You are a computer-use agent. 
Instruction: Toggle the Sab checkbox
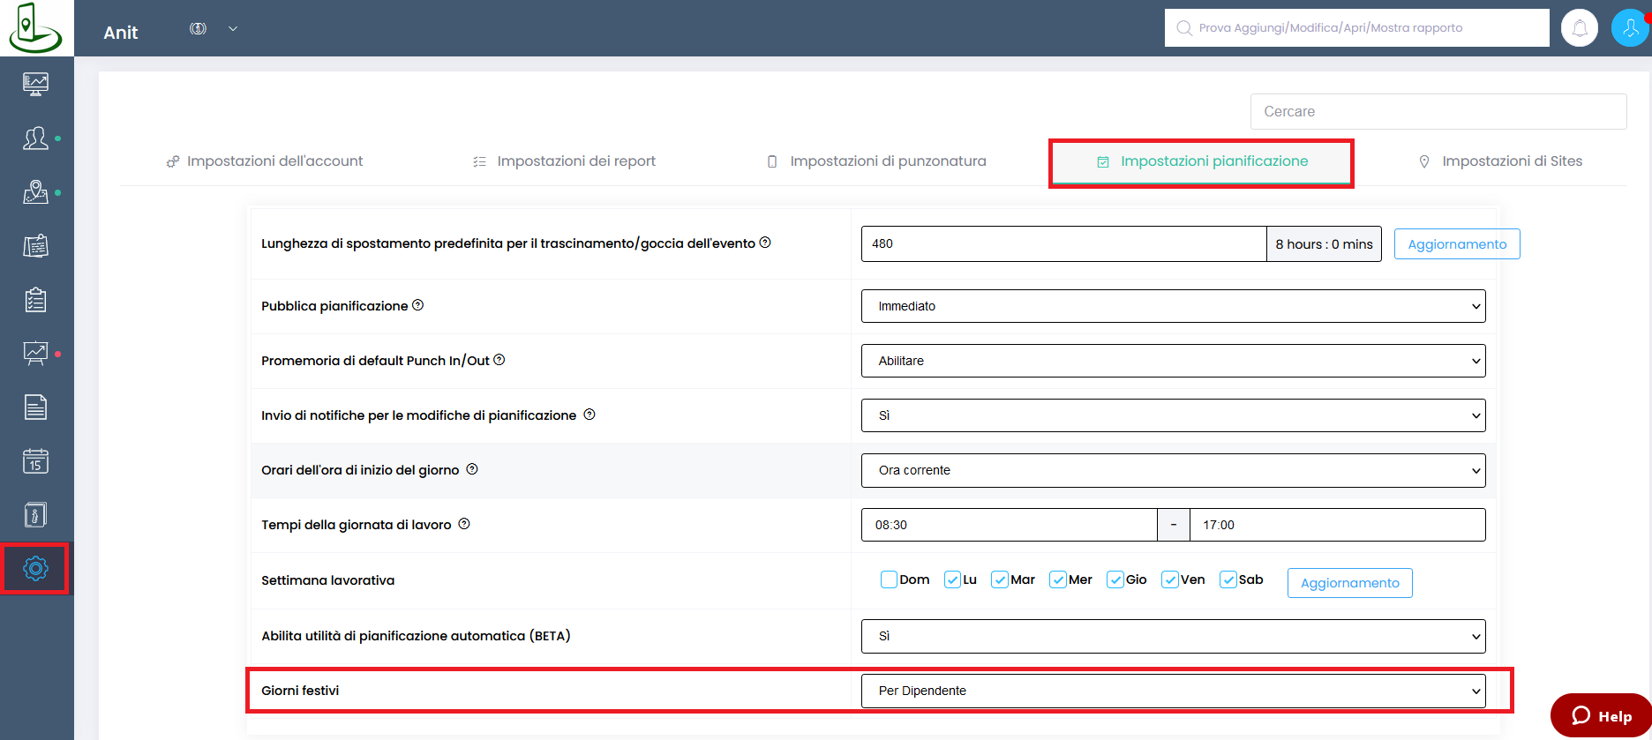[1228, 579]
